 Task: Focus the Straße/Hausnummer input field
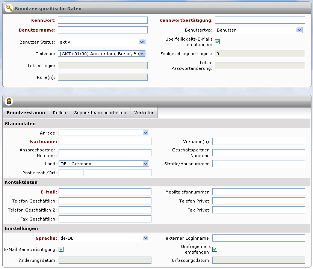(259, 164)
